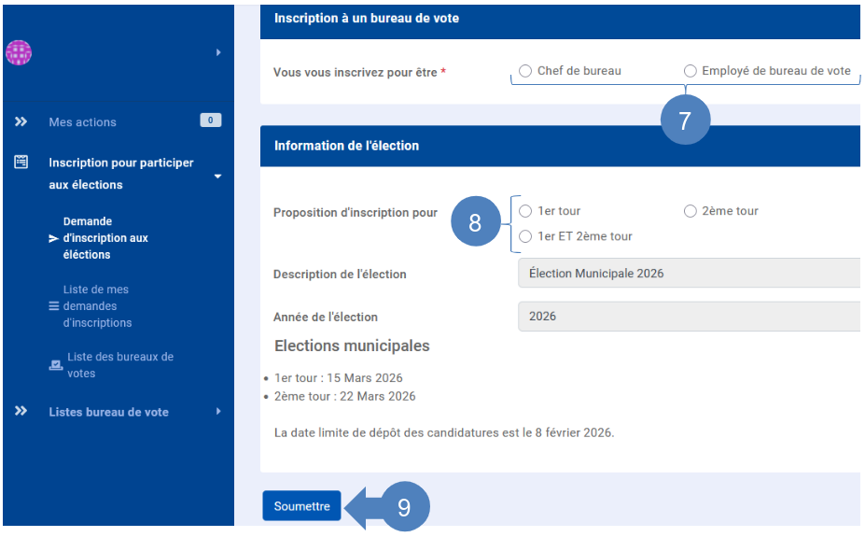
Task: Click the double-chevron icon beside Listes bureau de vote
Action: tap(21, 411)
